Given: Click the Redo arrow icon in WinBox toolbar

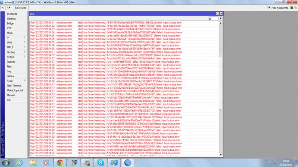Looking at the screenshot, I should click(x=9, y=8).
